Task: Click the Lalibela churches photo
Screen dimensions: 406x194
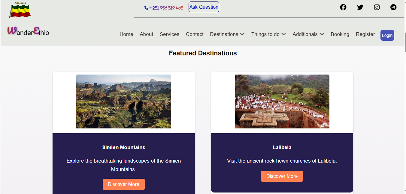Action: pos(282,101)
